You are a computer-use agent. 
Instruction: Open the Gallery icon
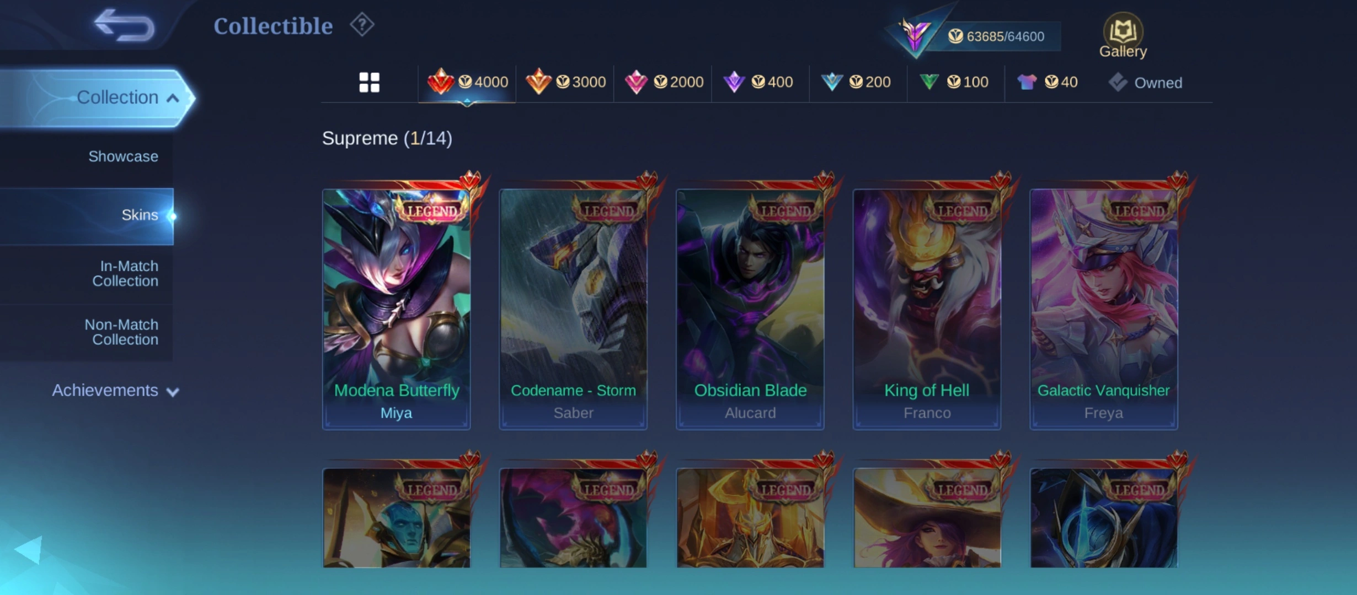coord(1123,35)
